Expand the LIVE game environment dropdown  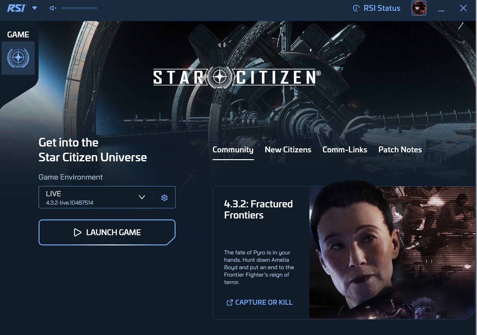(x=142, y=197)
